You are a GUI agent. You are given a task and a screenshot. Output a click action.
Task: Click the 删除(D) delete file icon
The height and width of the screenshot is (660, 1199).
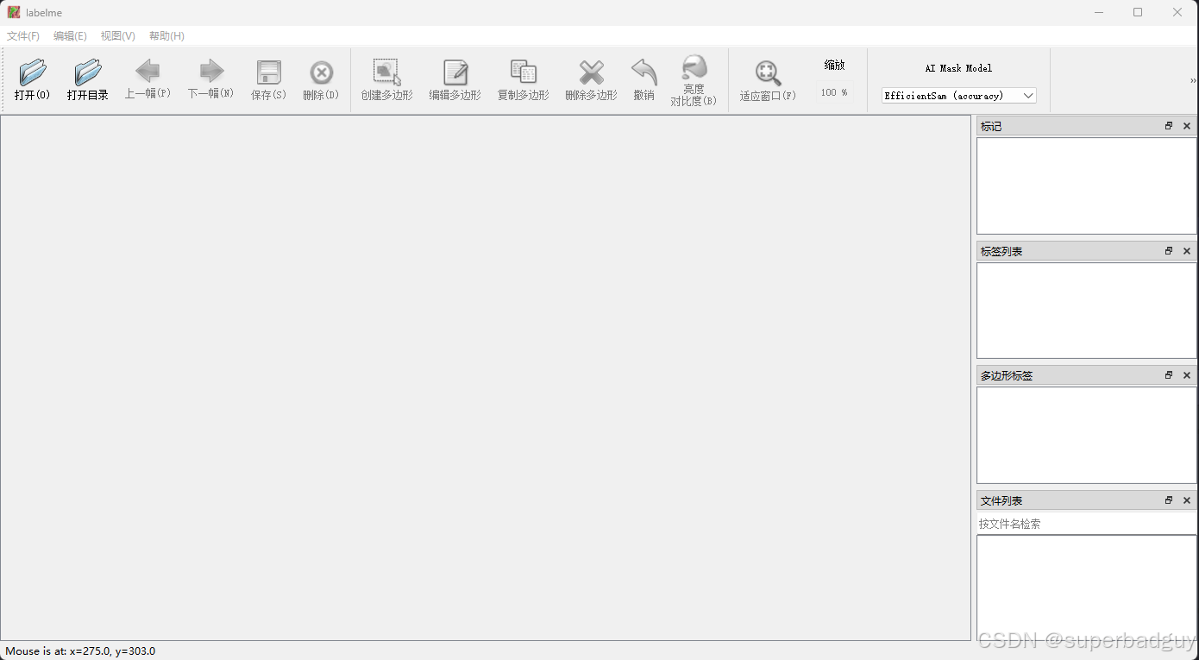pos(321,72)
